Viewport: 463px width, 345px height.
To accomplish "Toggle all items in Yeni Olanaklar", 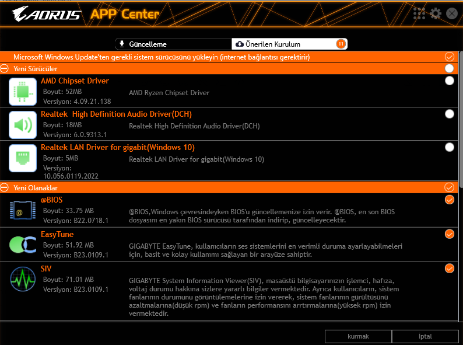I will click(x=450, y=187).
